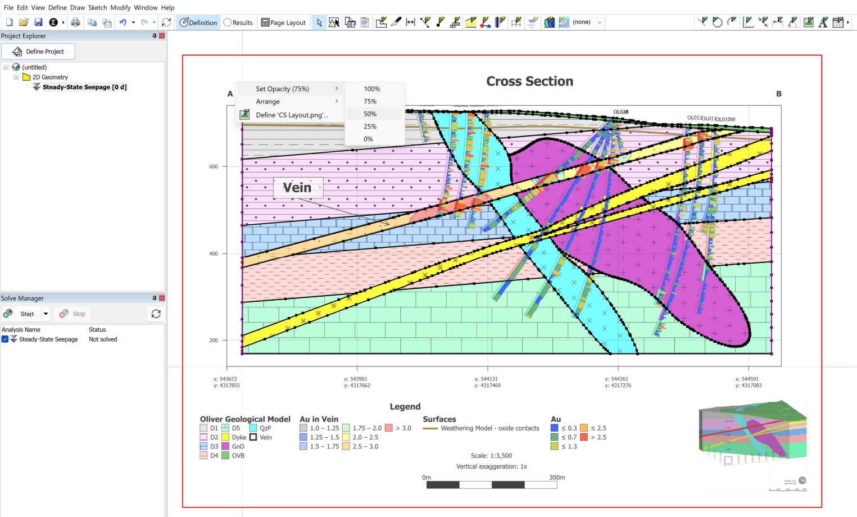Toggle Page Layout view
The height and width of the screenshot is (517, 857).
(x=283, y=22)
